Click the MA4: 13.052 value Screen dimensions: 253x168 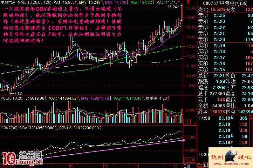coord(141,3)
